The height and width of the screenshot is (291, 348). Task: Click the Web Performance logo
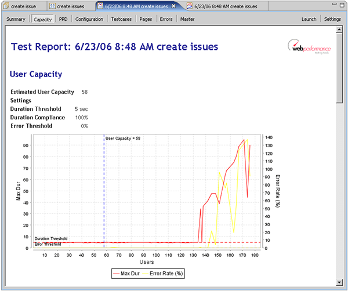(309, 47)
